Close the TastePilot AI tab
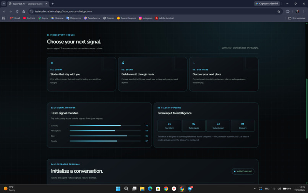Viewport: 308px width, 193px height. [x=46, y=3]
